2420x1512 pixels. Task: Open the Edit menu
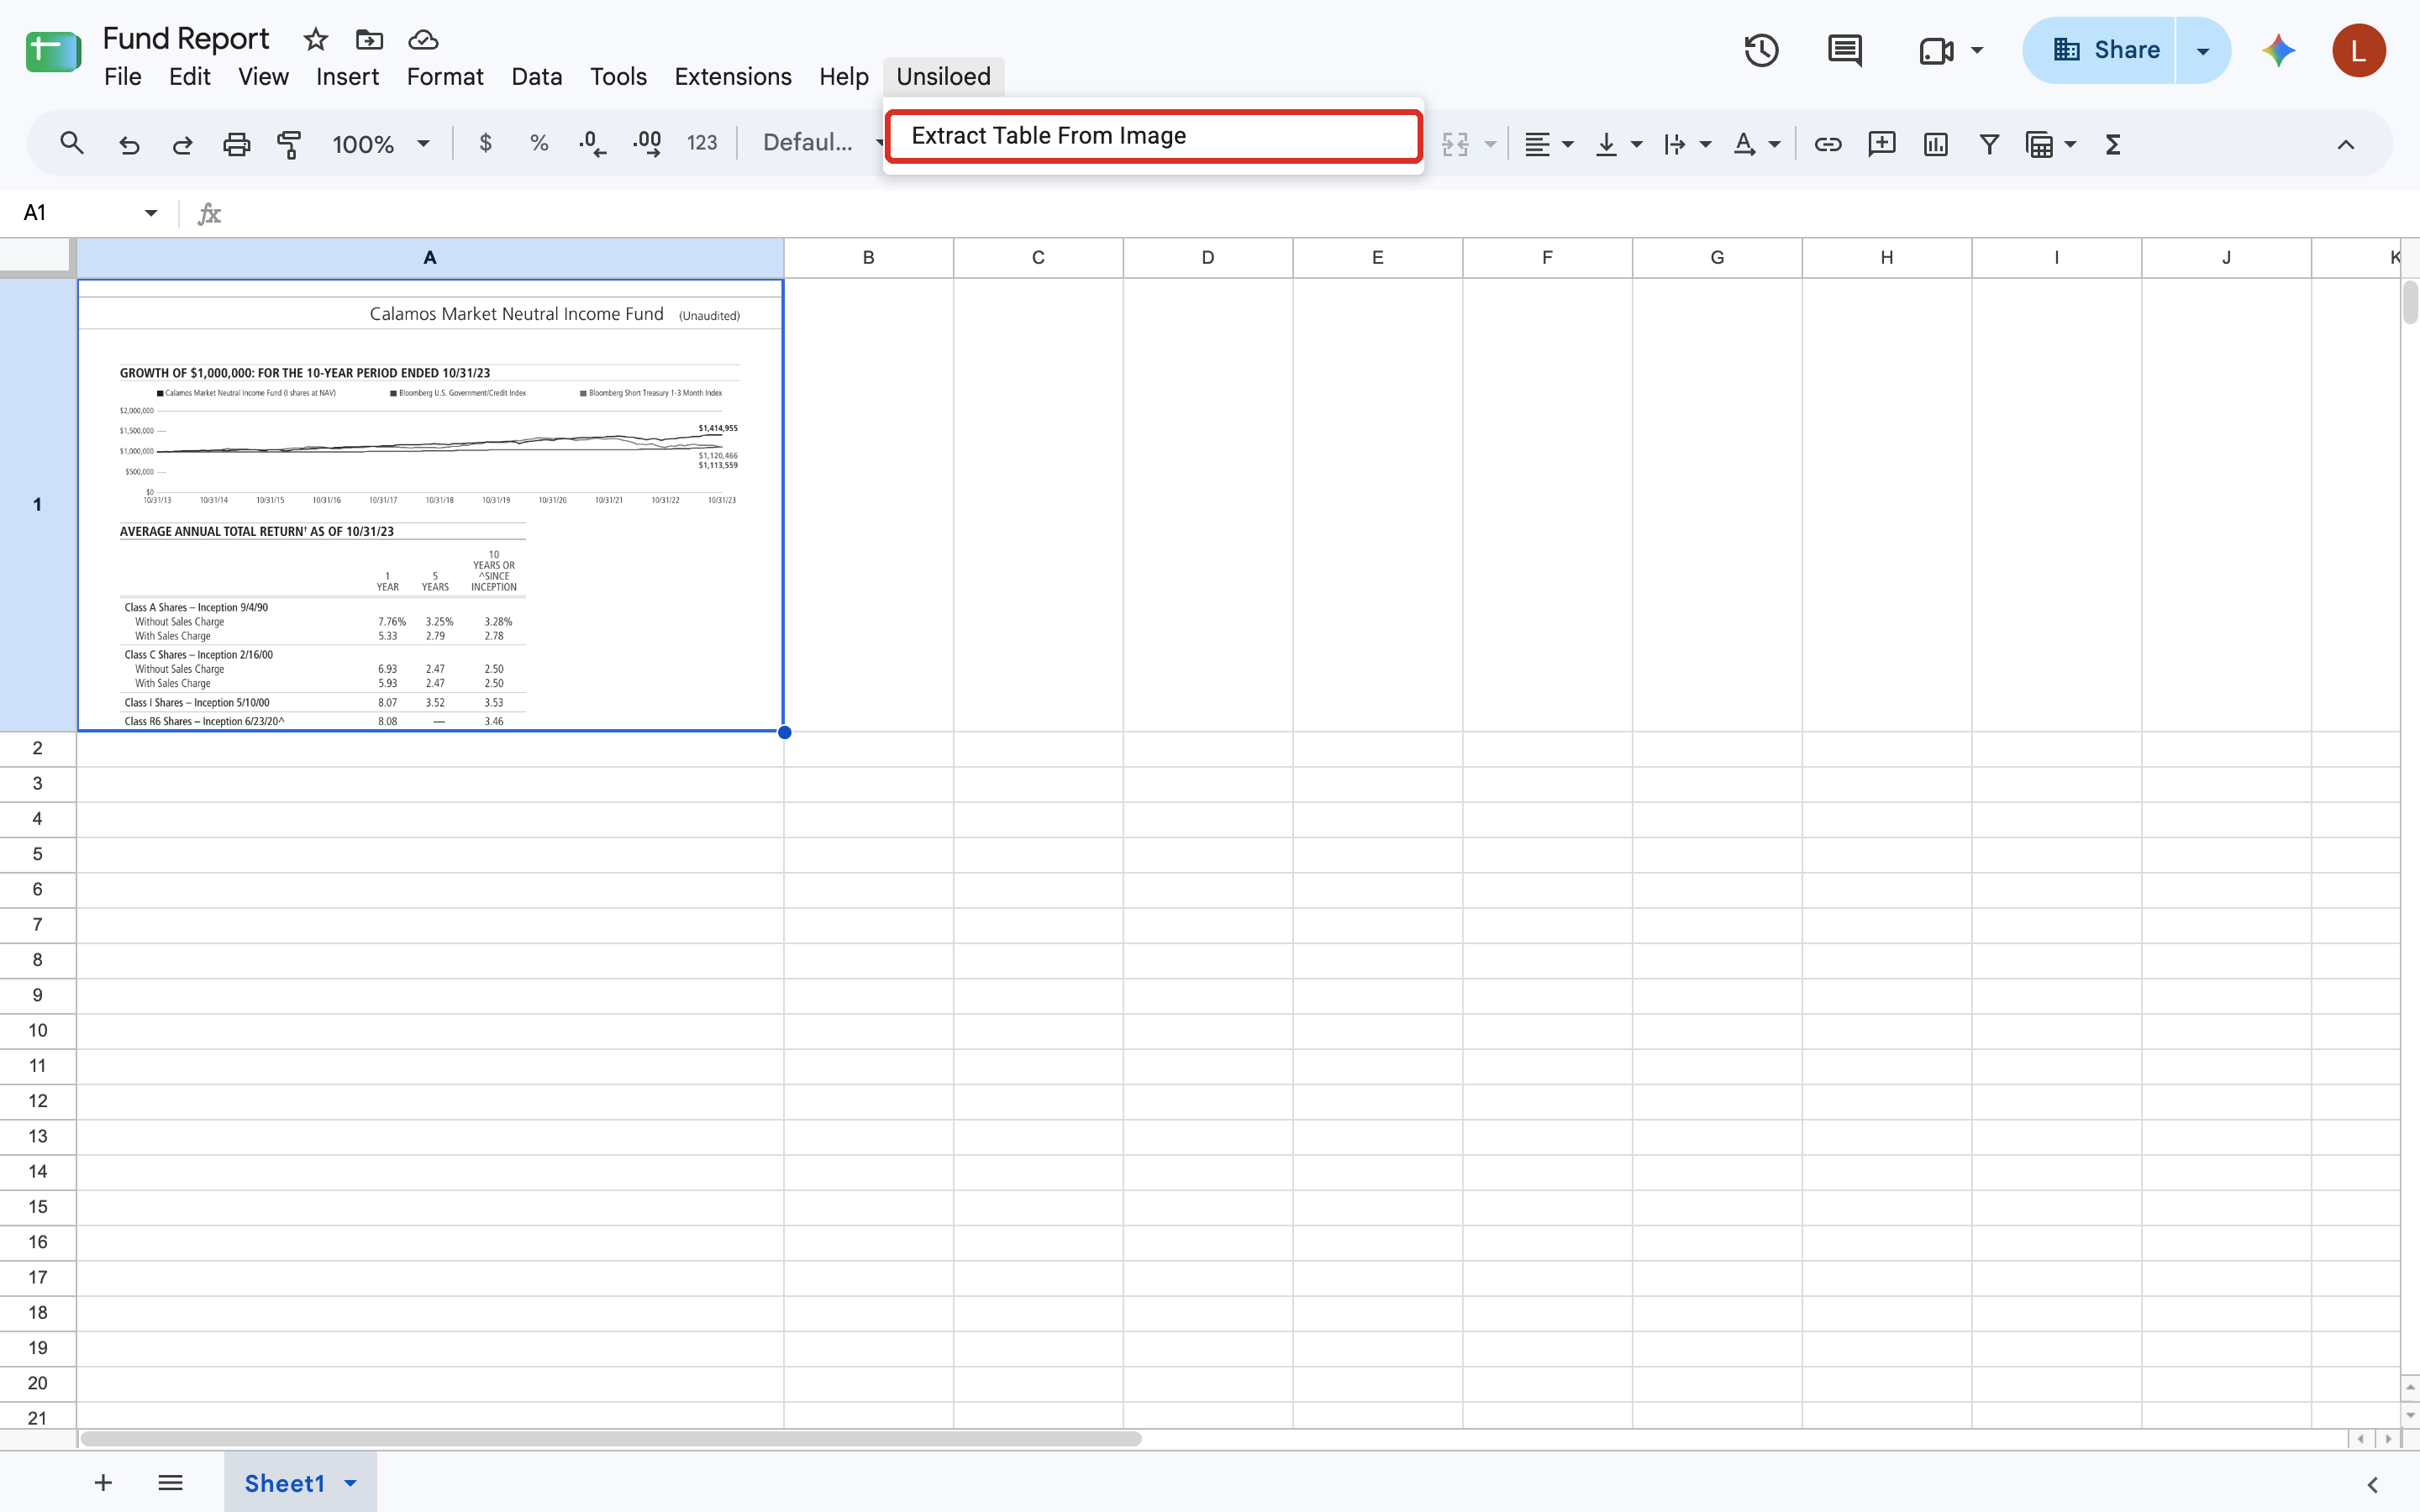point(190,77)
